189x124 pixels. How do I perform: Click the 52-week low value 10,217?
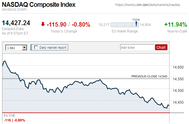tap(104, 25)
